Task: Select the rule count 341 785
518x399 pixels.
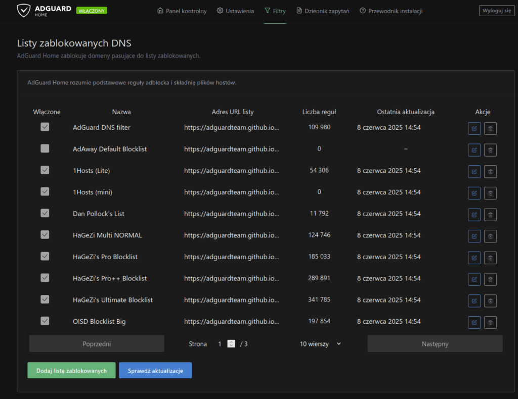Action: (x=319, y=300)
